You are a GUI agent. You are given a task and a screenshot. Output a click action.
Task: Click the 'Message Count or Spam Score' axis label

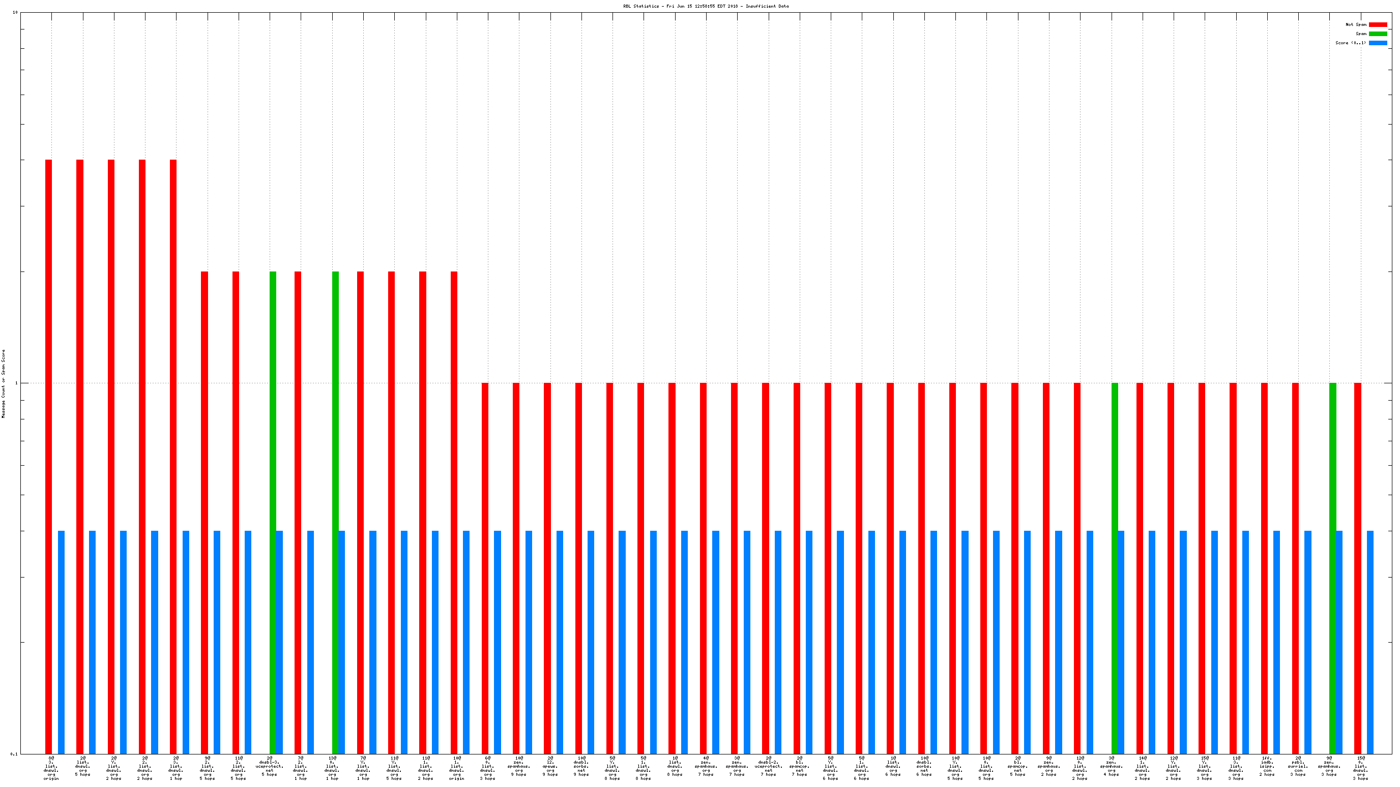coord(3,383)
